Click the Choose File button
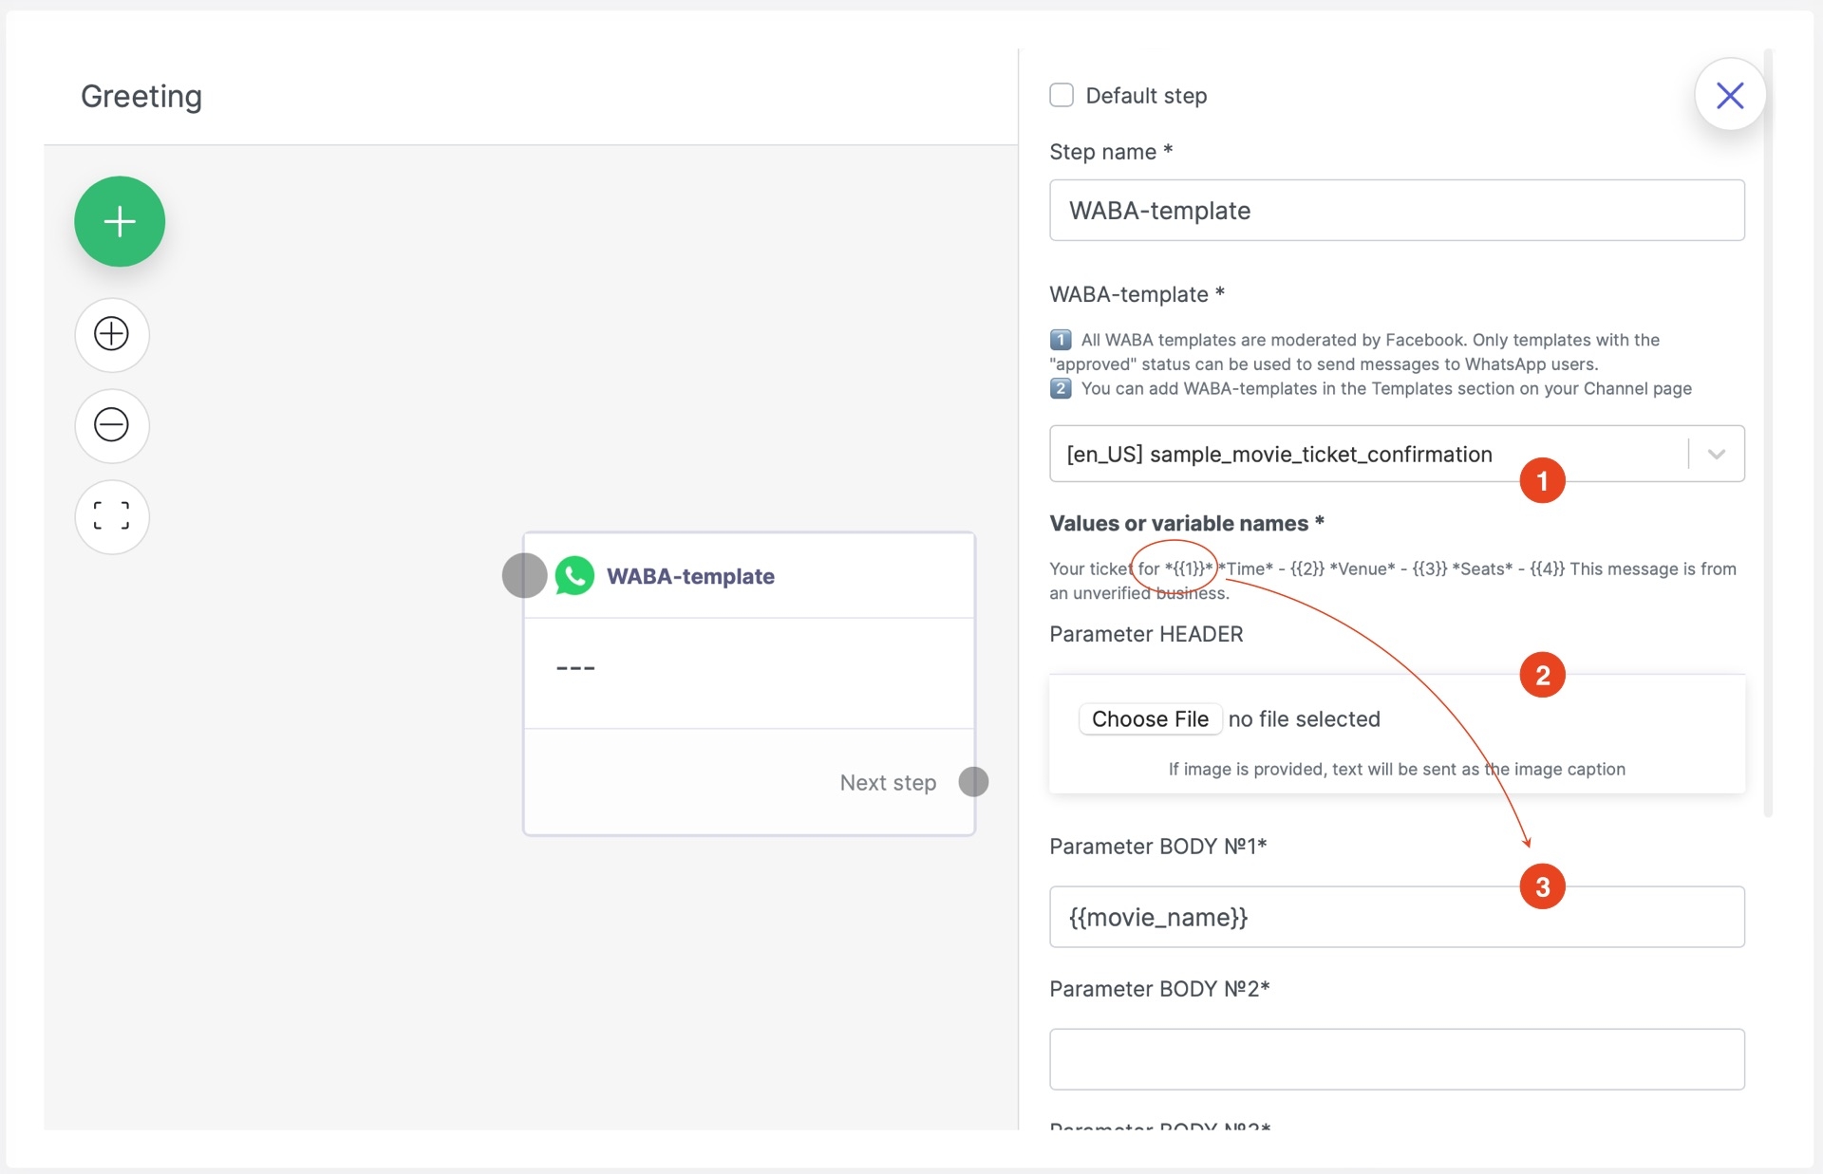 point(1150,719)
